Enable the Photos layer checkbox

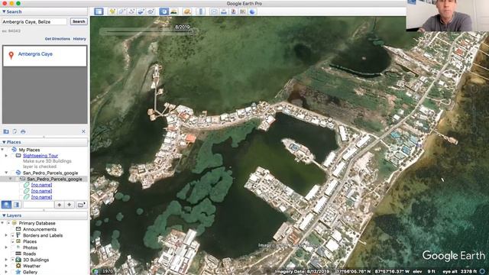(13, 247)
